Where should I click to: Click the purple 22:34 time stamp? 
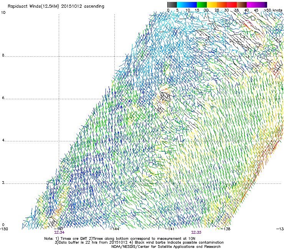point(59,233)
